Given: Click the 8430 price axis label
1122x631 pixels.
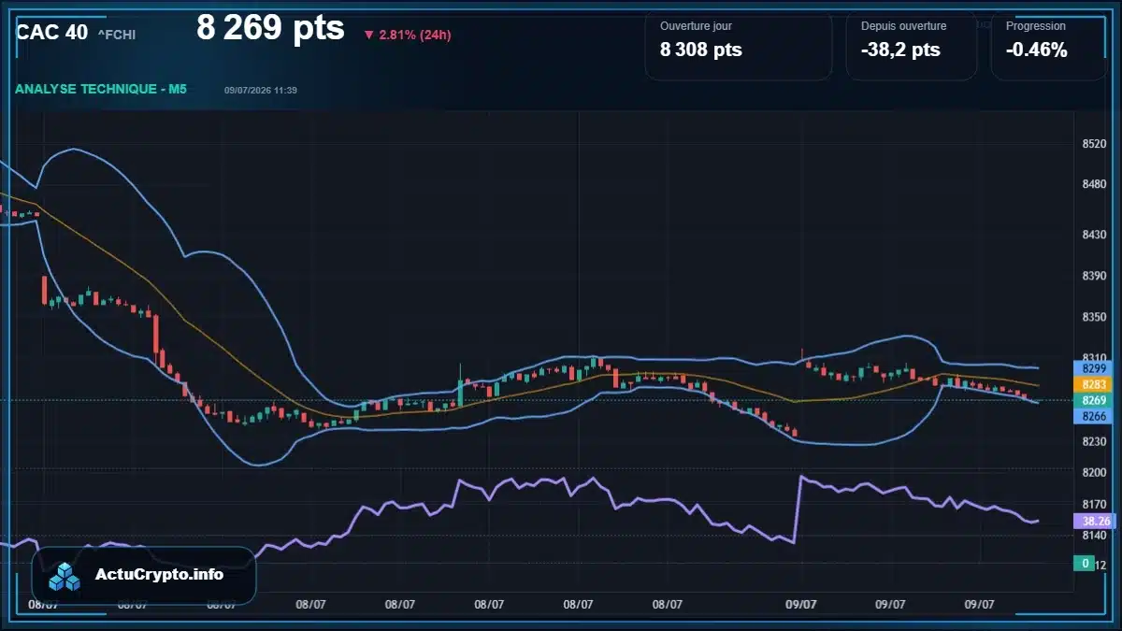Looking at the screenshot, I should 1094,235.
